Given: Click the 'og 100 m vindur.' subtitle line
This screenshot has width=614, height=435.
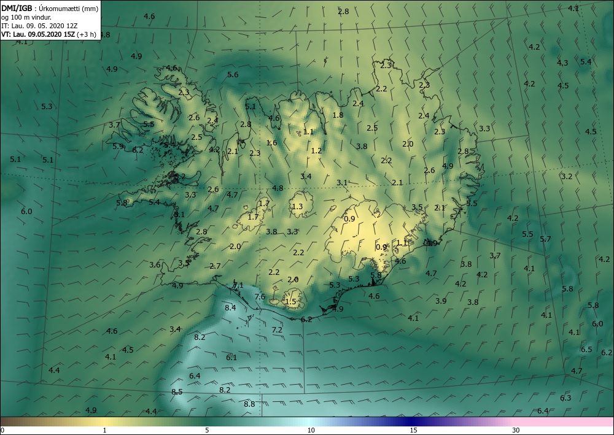Looking at the screenshot, I should coord(26,17).
